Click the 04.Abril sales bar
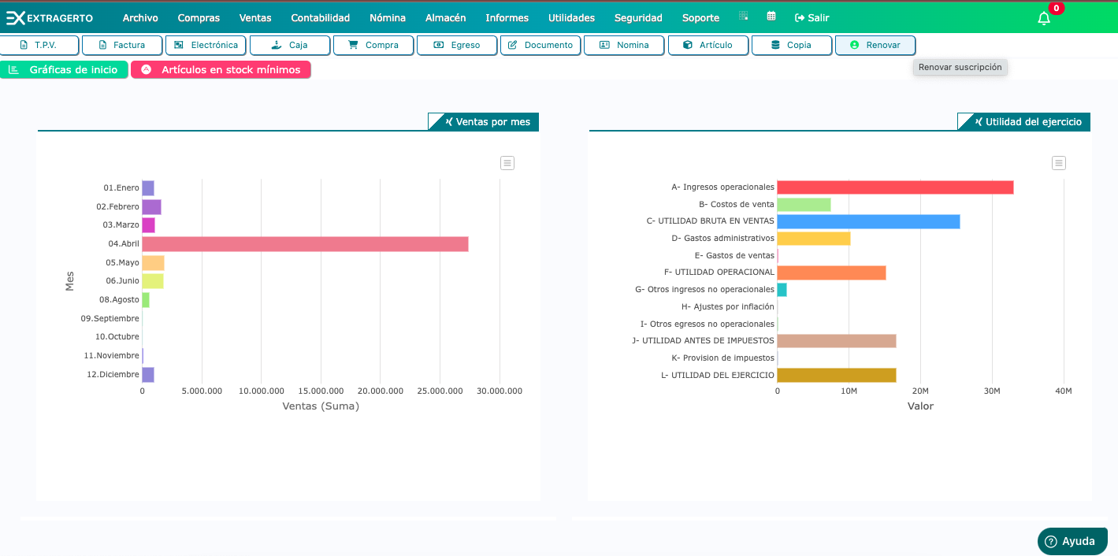1118x556 pixels. tap(305, 244)
